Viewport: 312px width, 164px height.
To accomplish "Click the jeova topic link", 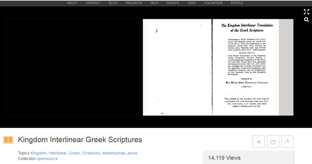I will 133,153.
